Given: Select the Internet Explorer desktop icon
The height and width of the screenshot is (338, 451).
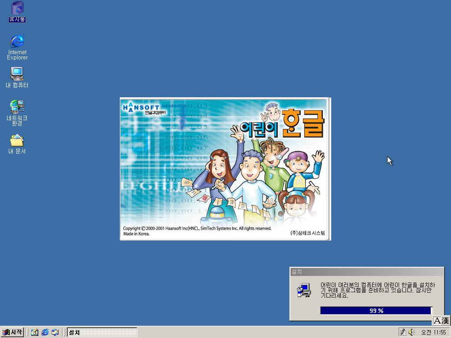Looking at the screenshot, I should 17,47.
